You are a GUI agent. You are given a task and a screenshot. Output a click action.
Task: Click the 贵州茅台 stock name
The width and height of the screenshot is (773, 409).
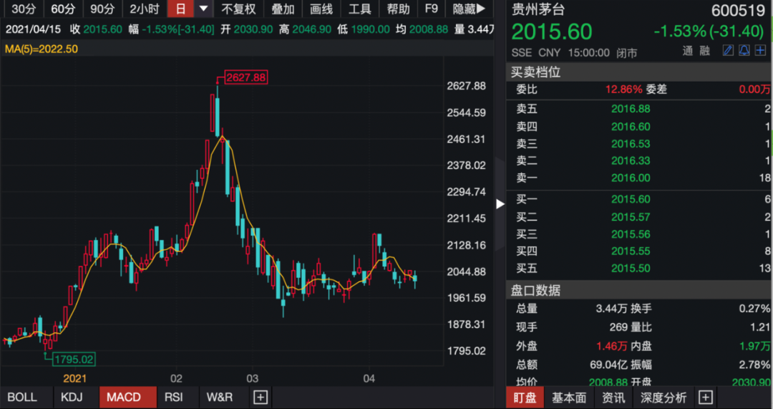coord(538,10)
